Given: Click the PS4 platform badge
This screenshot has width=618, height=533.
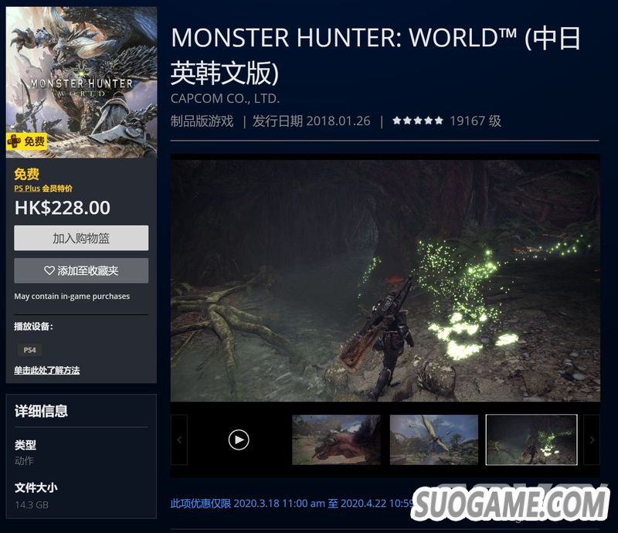Looking at the screenshot, I should pyautogui.click(x=29, y=350).
